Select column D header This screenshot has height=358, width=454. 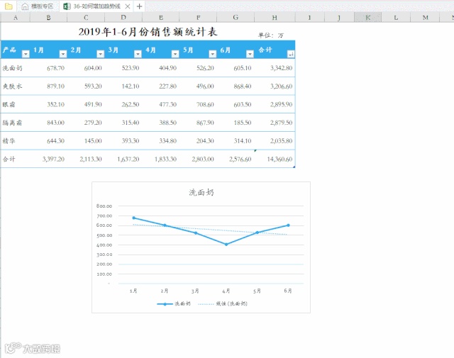(123, 18)
